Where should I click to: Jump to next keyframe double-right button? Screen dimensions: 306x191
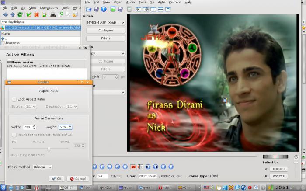125,167
